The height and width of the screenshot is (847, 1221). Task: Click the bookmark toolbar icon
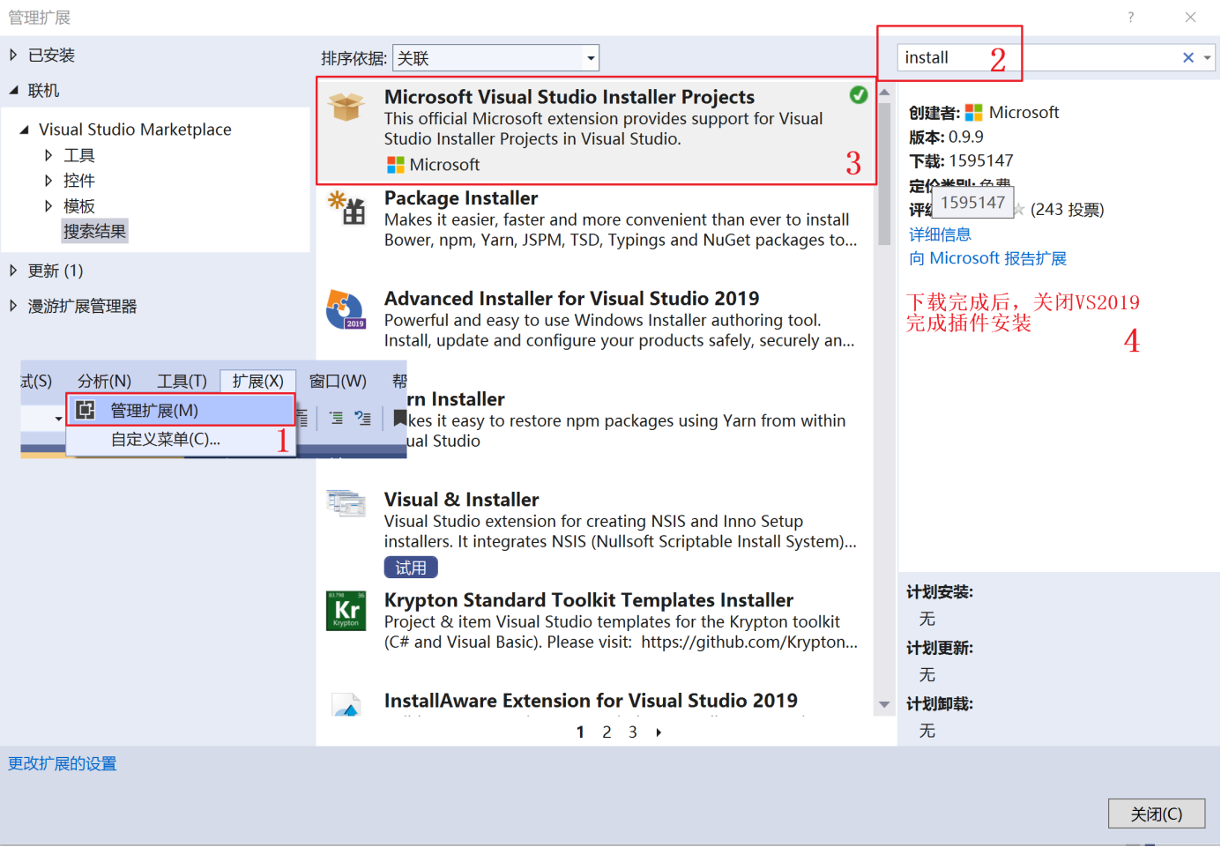pyautogui.click(x=400, y=418)
